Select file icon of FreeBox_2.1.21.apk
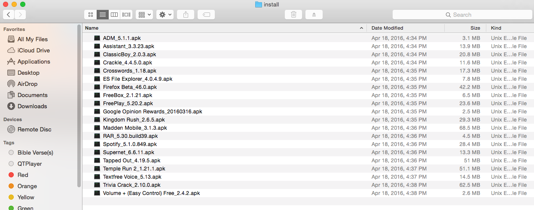Screen dimensions: 534x210 [97, 95]
